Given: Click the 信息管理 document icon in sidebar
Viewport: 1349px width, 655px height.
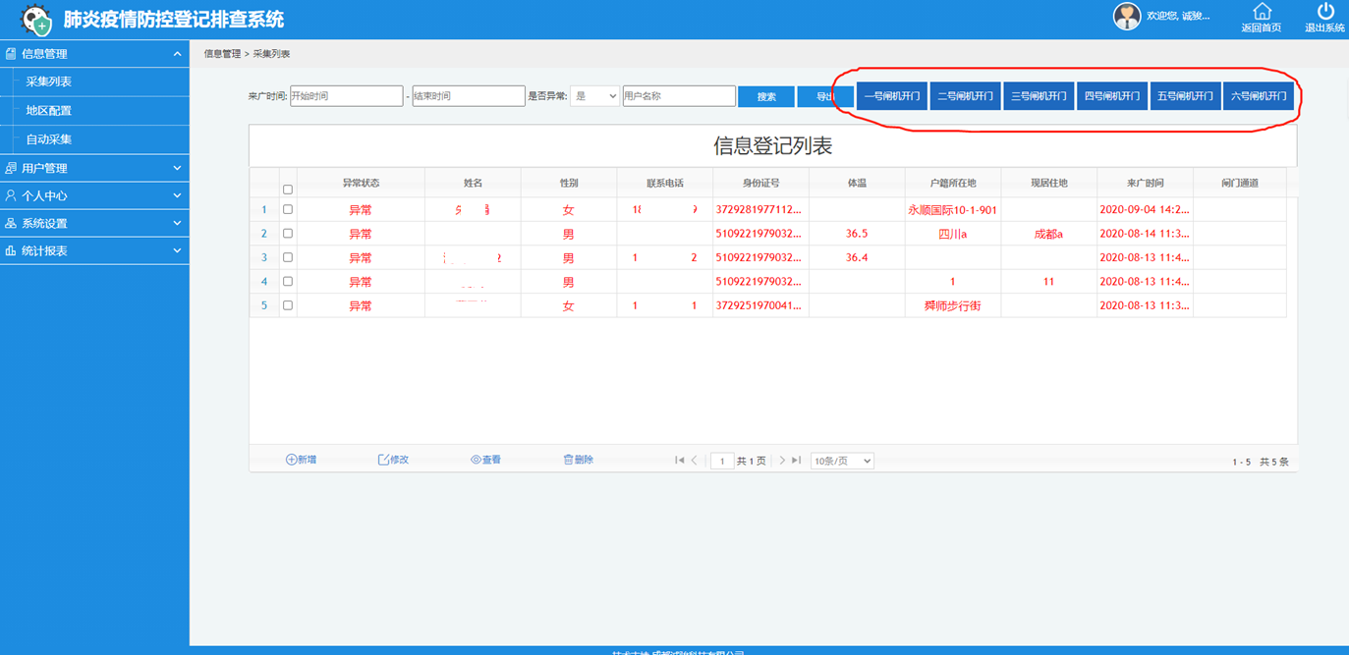Looking at the screenshot, I should pos(11,54).
